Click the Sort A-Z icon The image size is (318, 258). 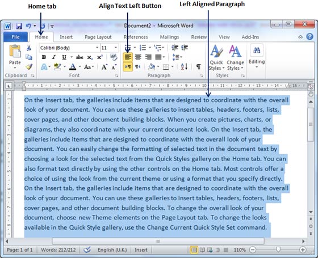pyautogui.click(x=184, y=67)
